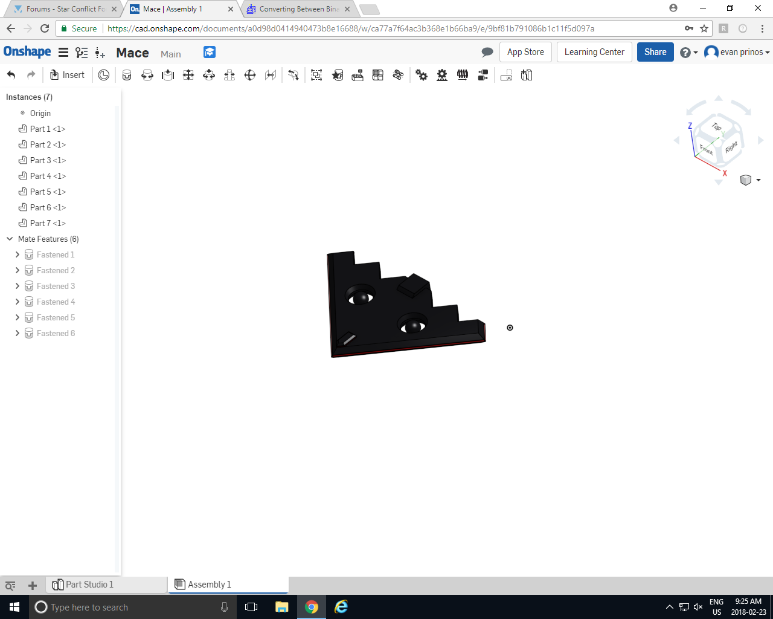Click the clock icon next to Insert
The height and width of the screenshot is (619, 773).
[104, 75]
